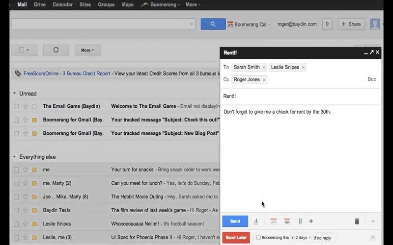Open Groups in the top navigation
Screen dimensions: 393x245
coord(106,4)
